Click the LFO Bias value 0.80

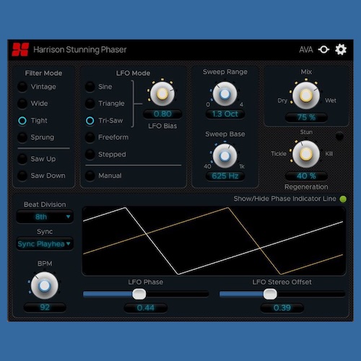pyautogui.click(x=162, y=114)
